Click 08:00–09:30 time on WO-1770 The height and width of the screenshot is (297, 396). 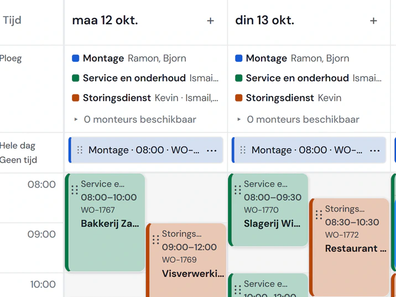(273, 197)
